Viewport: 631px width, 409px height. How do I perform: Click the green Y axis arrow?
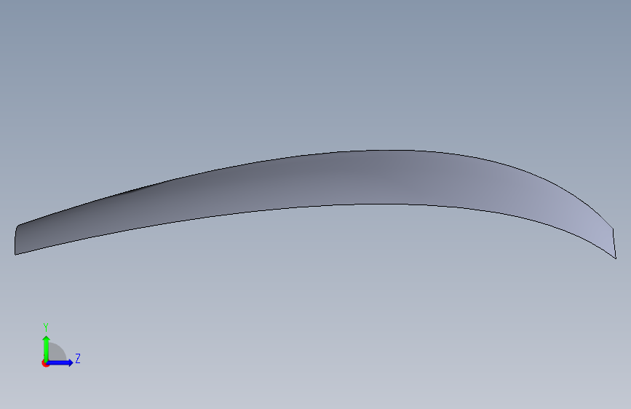point(47,348)
